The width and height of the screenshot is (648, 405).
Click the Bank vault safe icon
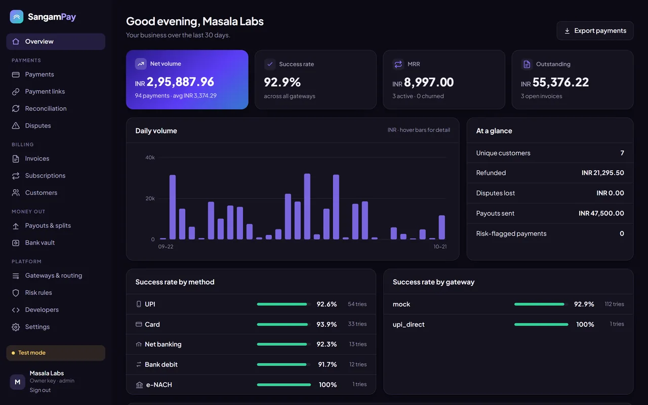click(x=16, y=242)
